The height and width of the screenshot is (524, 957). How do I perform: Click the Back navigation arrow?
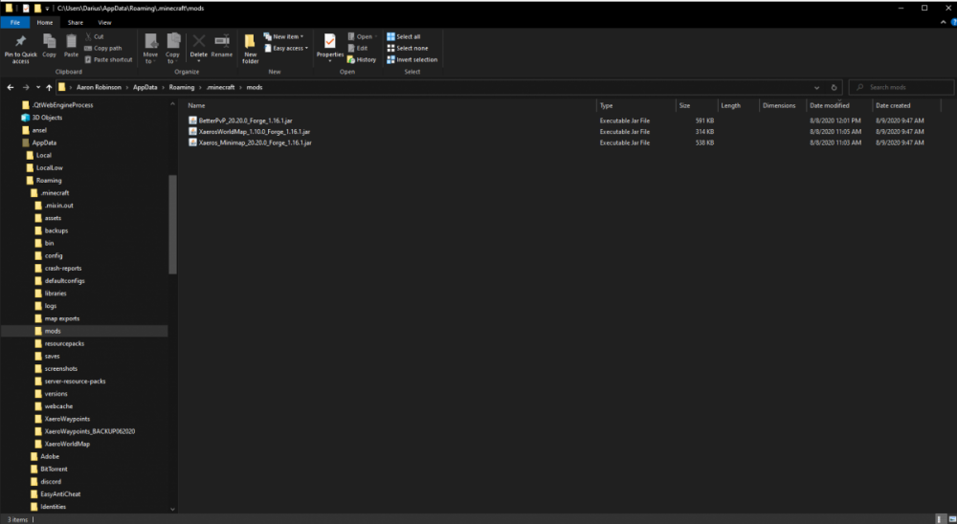tap(11, 87)
